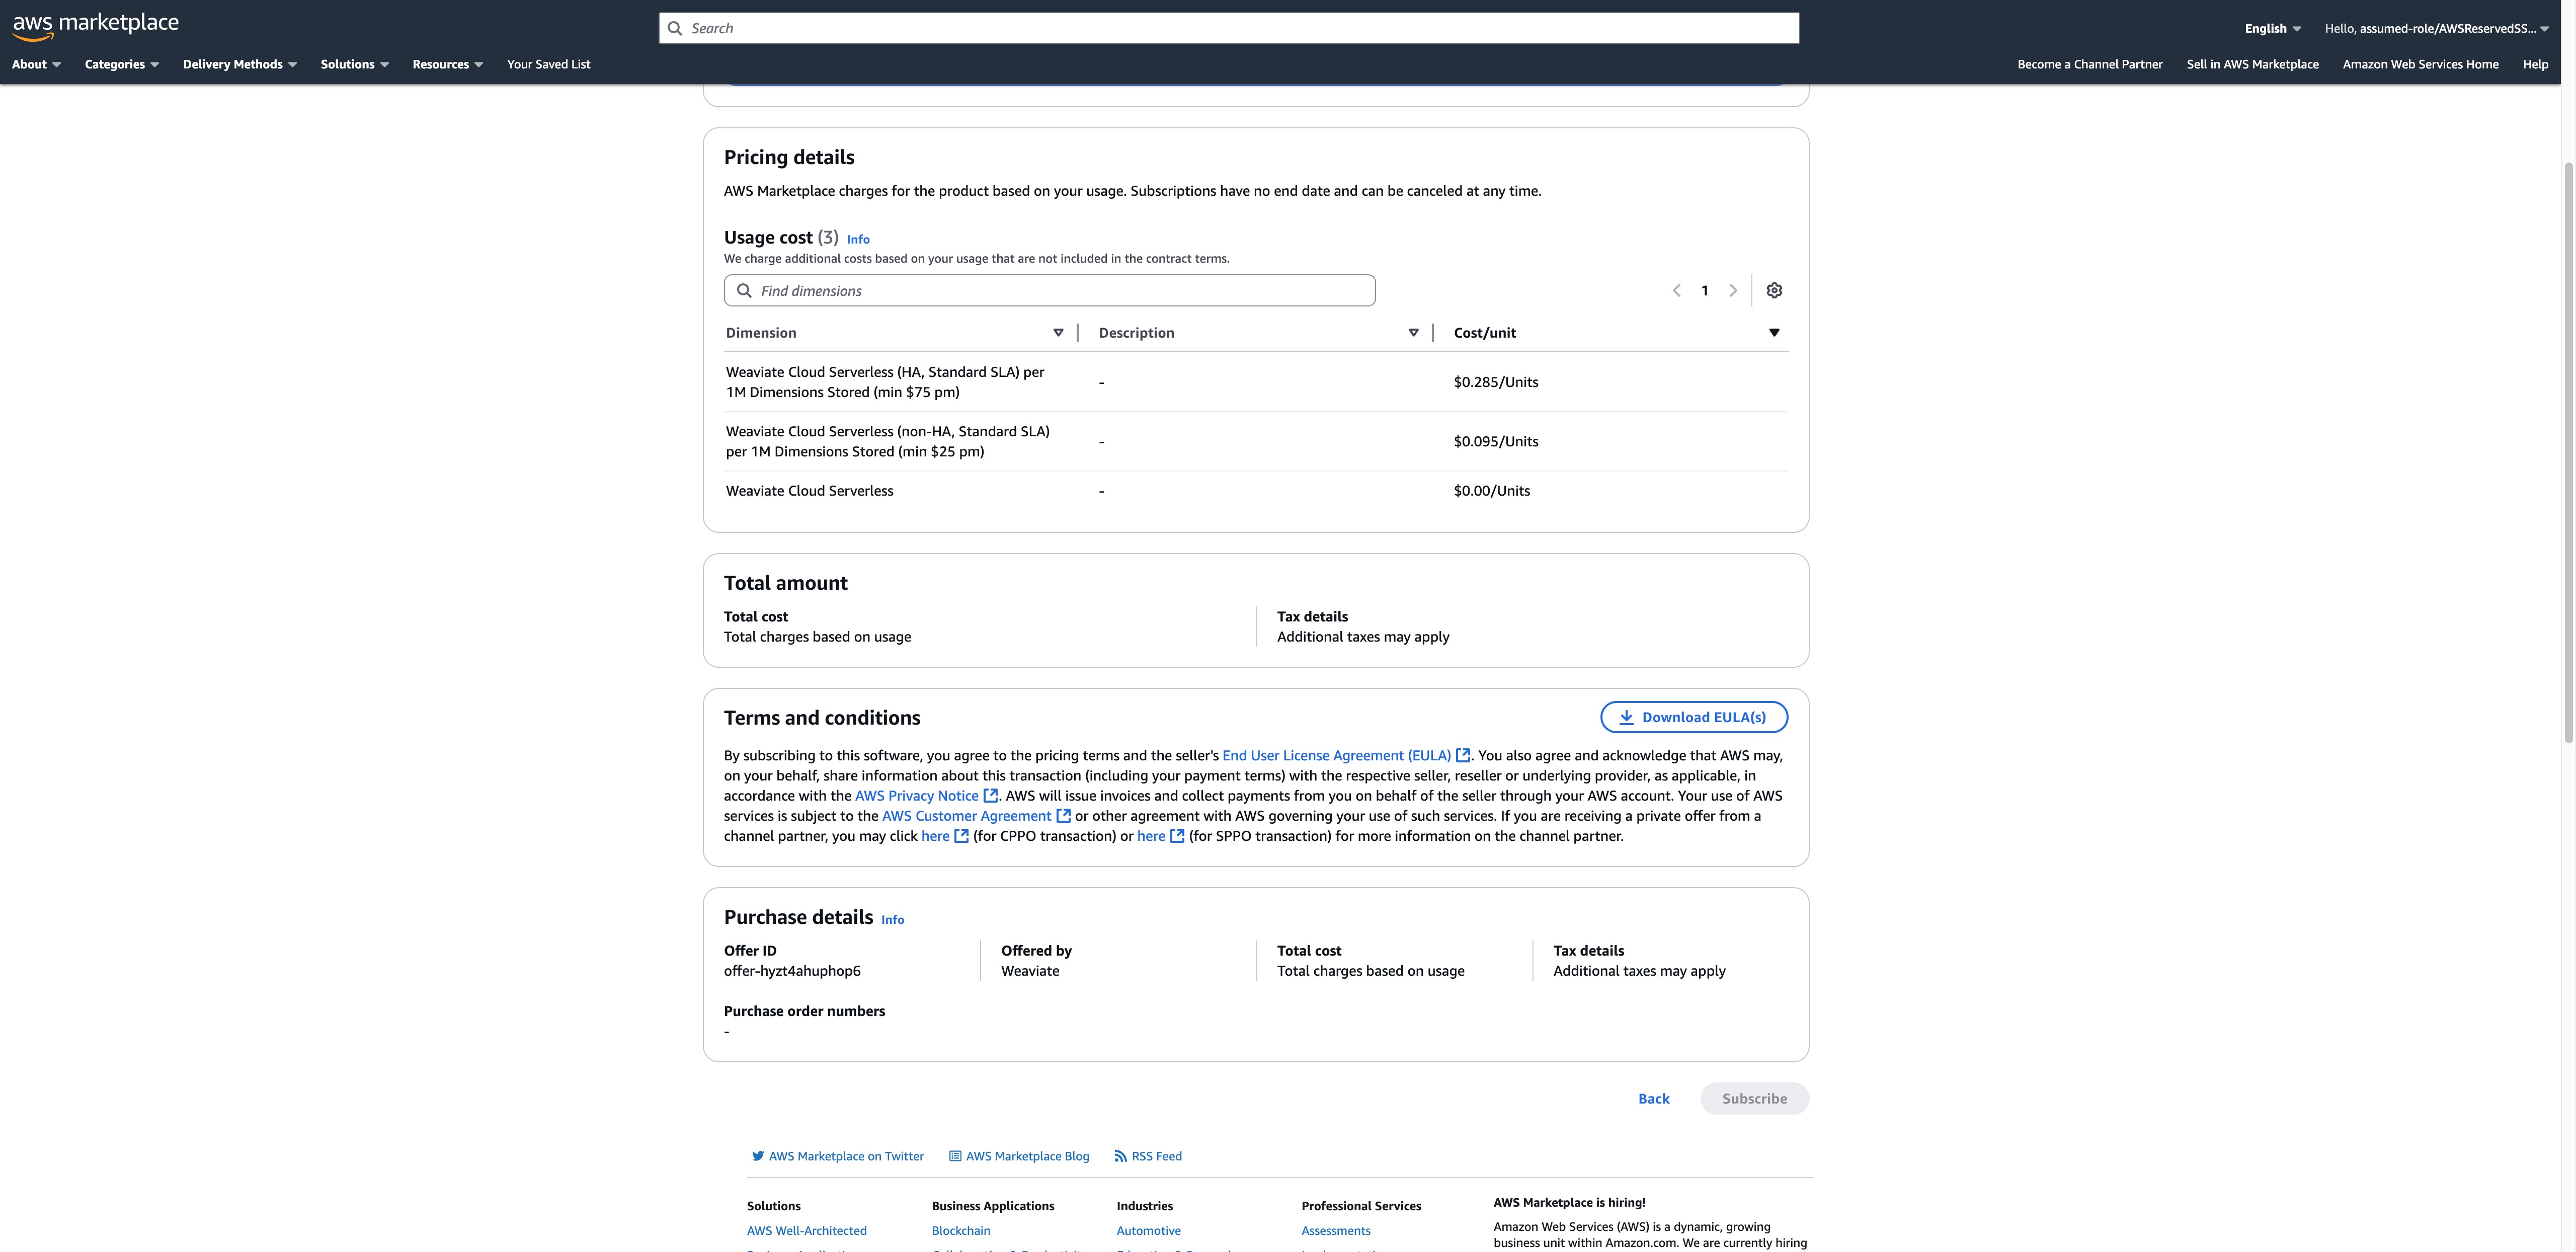
Task: Open the AWS Customer Agreement link
Action: (966, 816)
